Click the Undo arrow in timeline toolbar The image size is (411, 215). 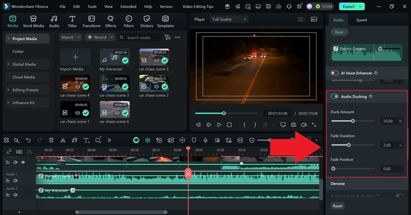28,140
